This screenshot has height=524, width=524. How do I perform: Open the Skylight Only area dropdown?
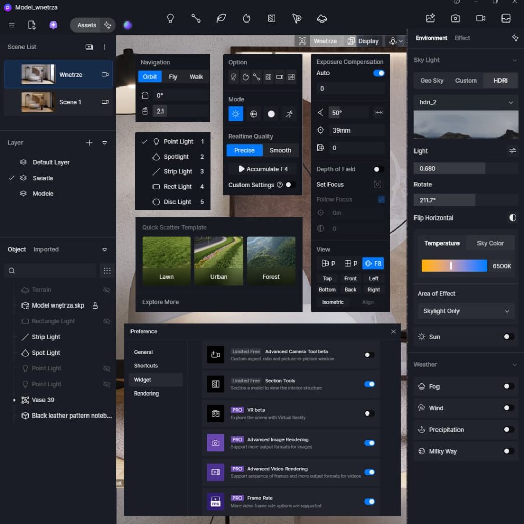(x=466, y=311)
